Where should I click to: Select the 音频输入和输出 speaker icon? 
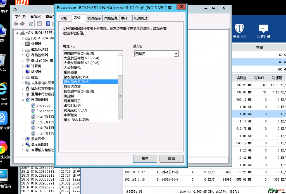28,150
